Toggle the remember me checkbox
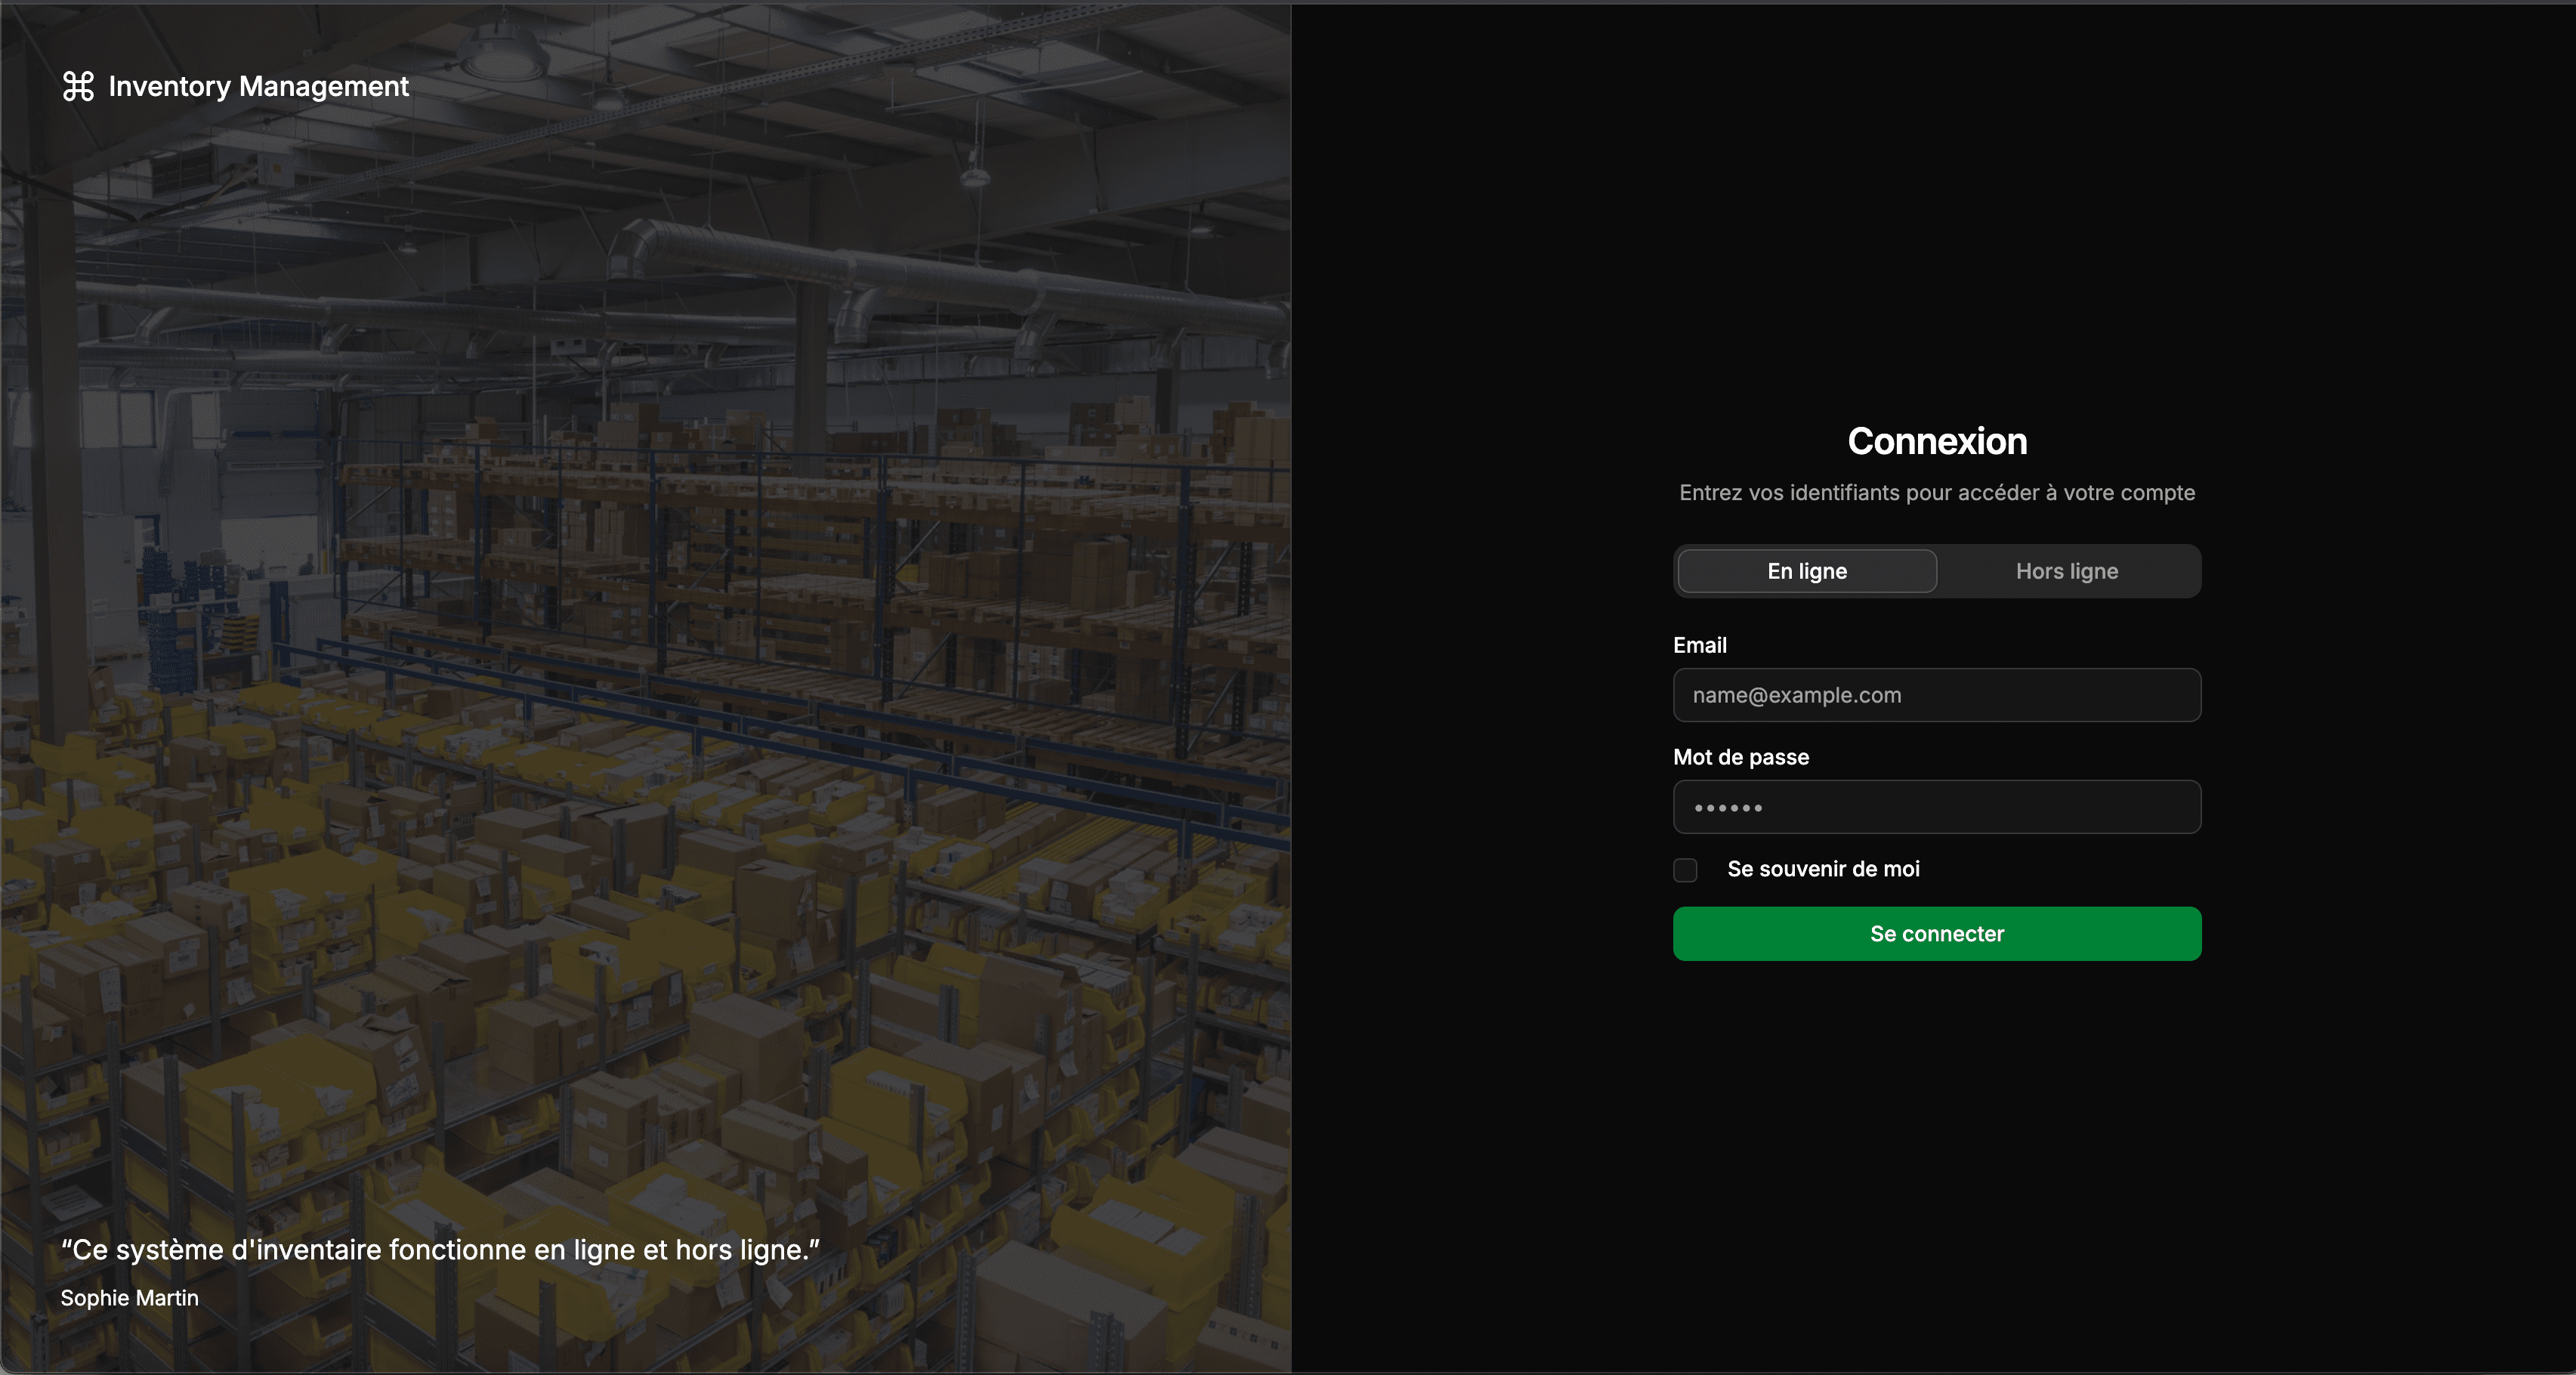The height and width of the screenshot is (1375, 2576). [1685, 870]
